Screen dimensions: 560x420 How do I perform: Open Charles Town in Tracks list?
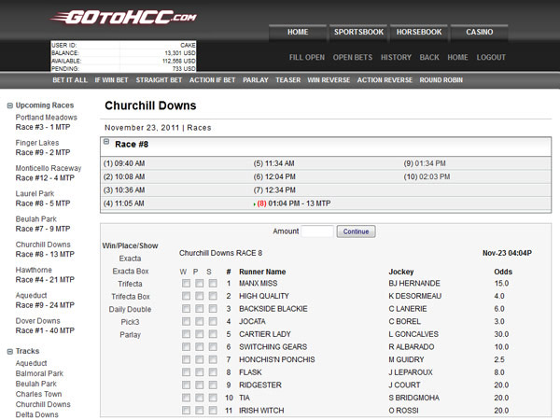click(x=38, y=394)
